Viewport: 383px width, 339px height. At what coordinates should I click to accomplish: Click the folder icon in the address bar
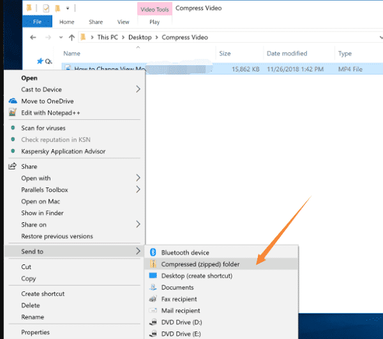(x=83, y=37)
